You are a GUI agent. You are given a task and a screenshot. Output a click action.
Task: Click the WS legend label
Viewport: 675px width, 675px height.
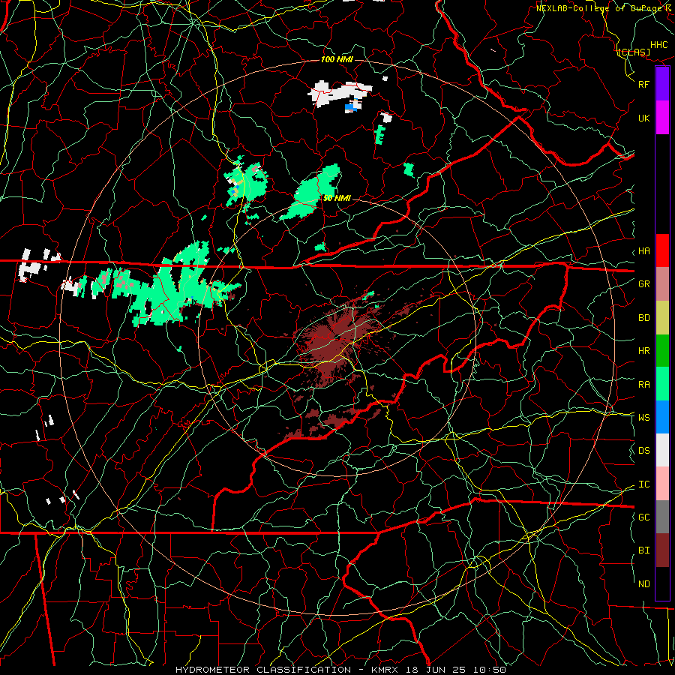pyautogui.click(x=643, y=418)
